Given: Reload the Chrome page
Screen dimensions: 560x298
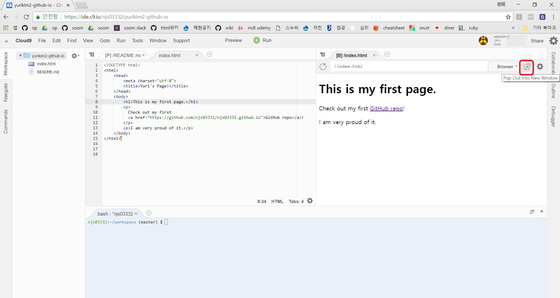Looking at the screenshot, I should pyautogui.click(x=26, y=17).
